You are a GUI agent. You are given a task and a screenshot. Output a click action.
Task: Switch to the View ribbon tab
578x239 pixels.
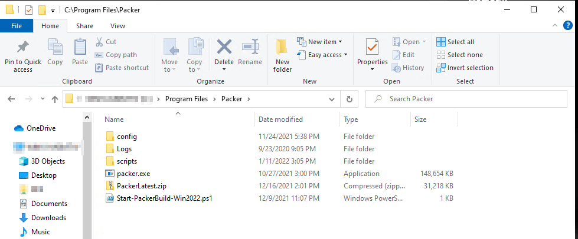point(117,26)
